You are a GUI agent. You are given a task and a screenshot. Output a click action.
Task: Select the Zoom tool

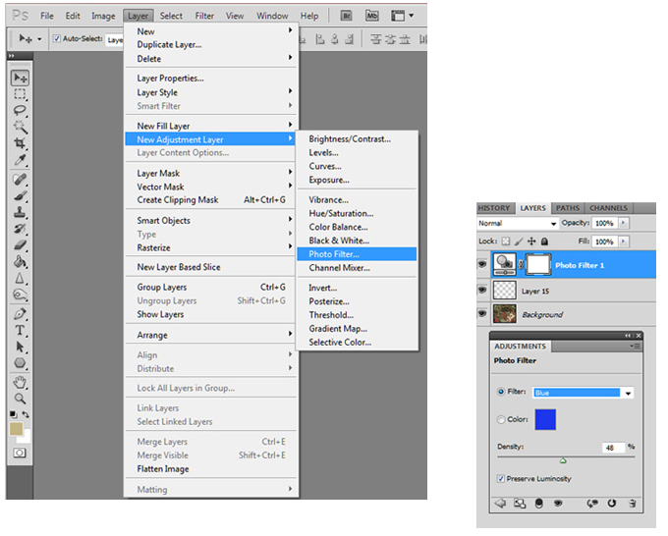click(x=20, y=399)
